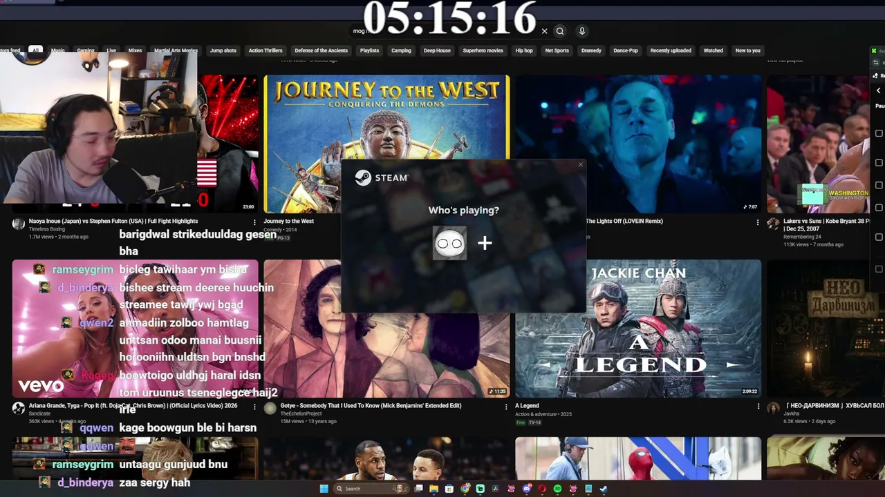Image resolution: width=885 pixels, height=497 pixels.
Task: Open Timeless Boxing channel avatar
Action: [19, 224]
